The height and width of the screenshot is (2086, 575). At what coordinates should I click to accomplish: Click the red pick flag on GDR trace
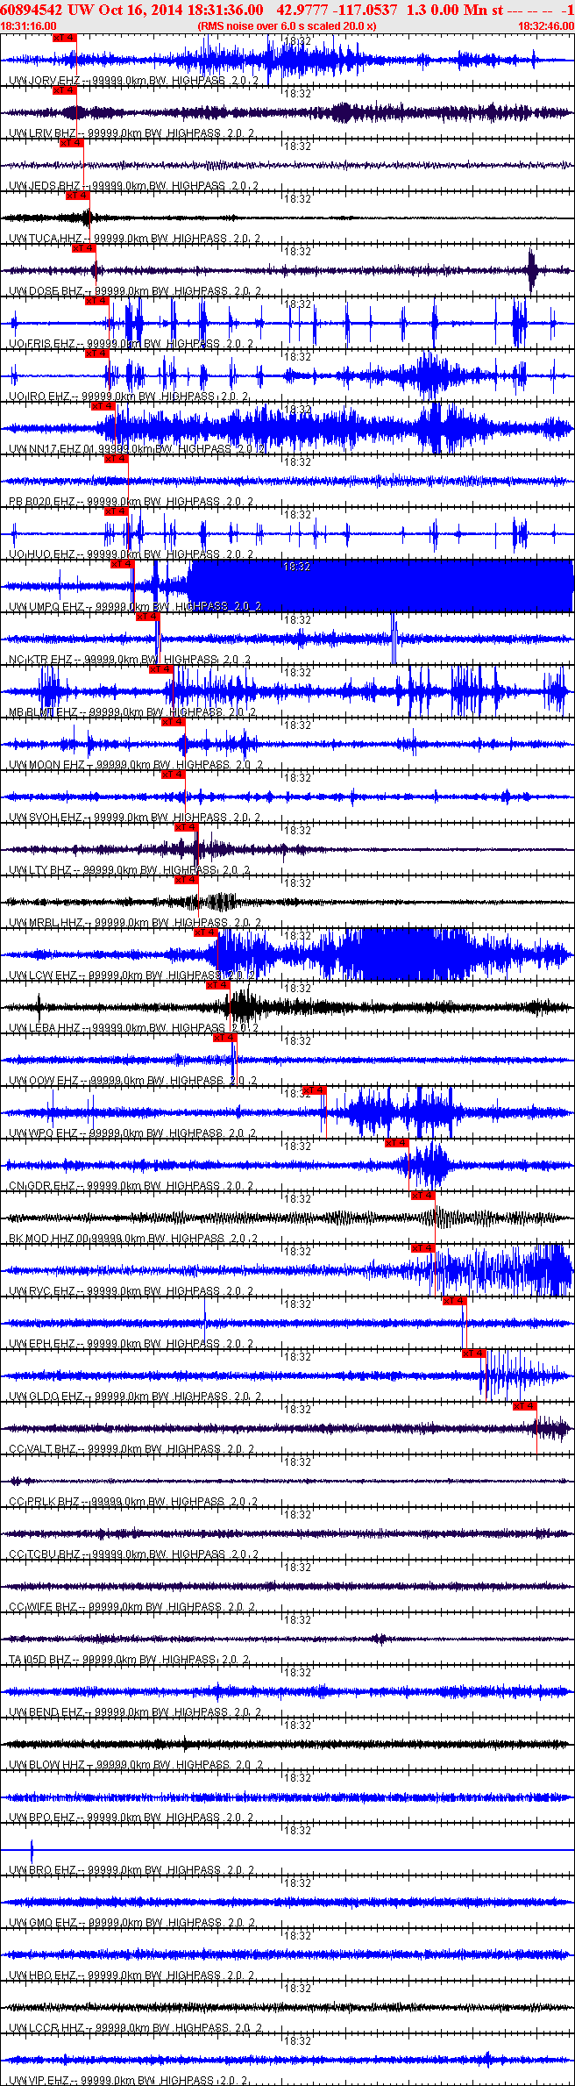[397, 1143]
